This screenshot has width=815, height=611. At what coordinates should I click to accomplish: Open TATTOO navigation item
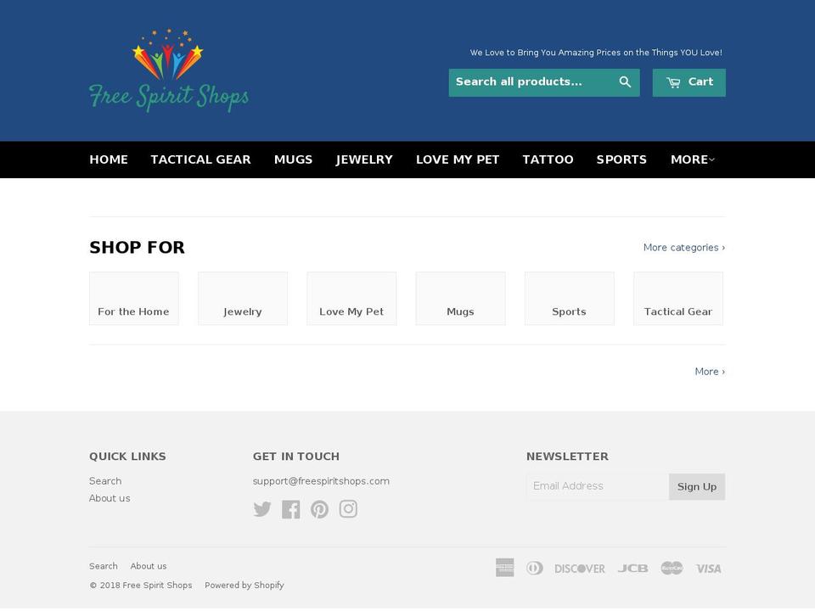pyautogui.click(x=548, y=160)
